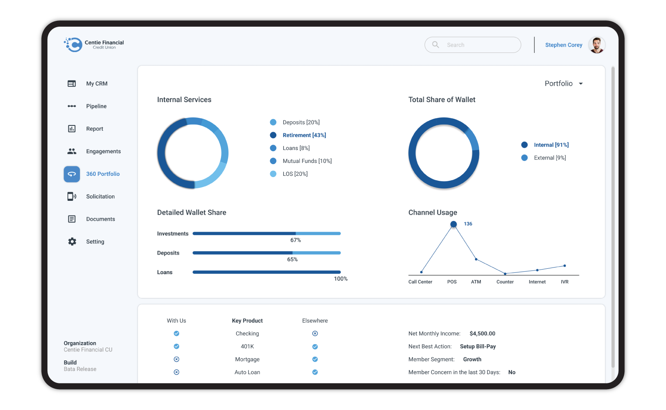Click the Loans 100% progress bar
The width and height of the screenshot is (666, 410).
266,272
